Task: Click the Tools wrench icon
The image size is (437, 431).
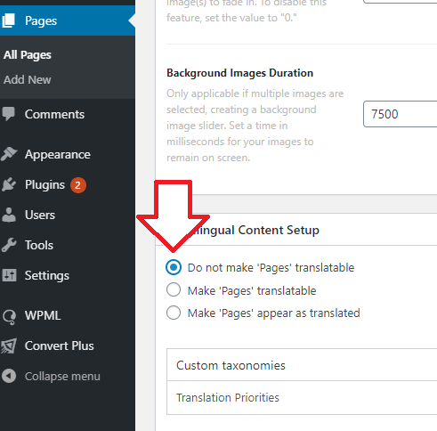Action: tap(9, 245)
